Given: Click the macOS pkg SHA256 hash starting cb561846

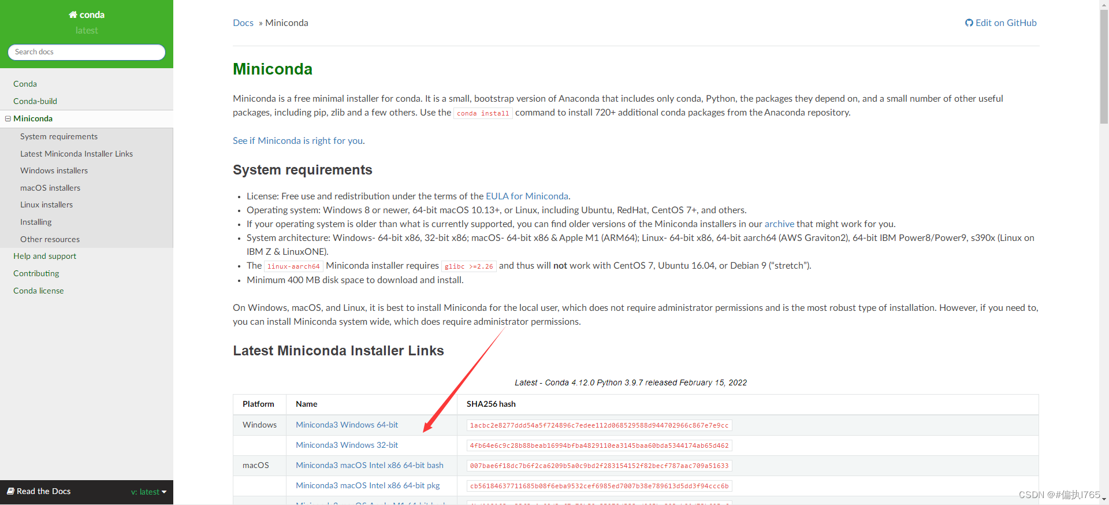Looking at the screenshot, I should coord(599,486).
